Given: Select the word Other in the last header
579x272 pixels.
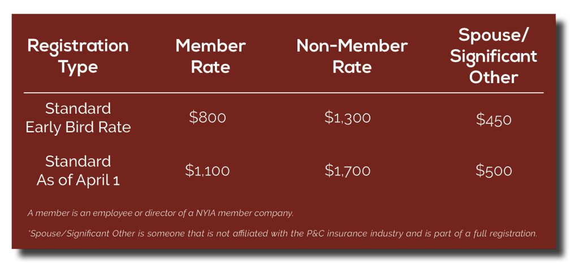Looking at the screenshot, I should click(x=494, y=78).
